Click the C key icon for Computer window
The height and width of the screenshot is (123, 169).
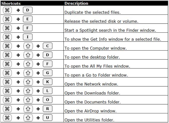[47, 46]
